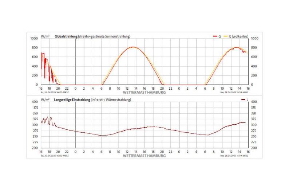Viewport: 289px width, 179px height.
Task: Click the midday peak of the middle radiation curve
Action: pyautogui.click(x=133, y=47)
